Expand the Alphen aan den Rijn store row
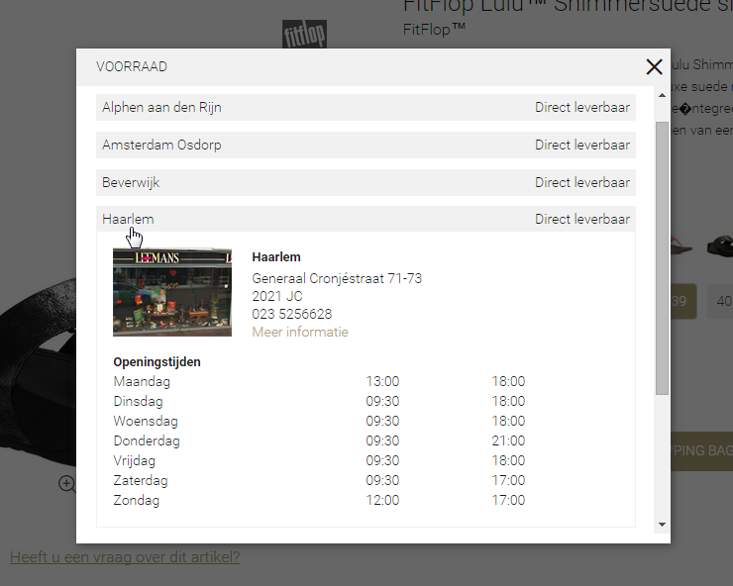Viewport: 733px width, 586px height. click(366, 108)
